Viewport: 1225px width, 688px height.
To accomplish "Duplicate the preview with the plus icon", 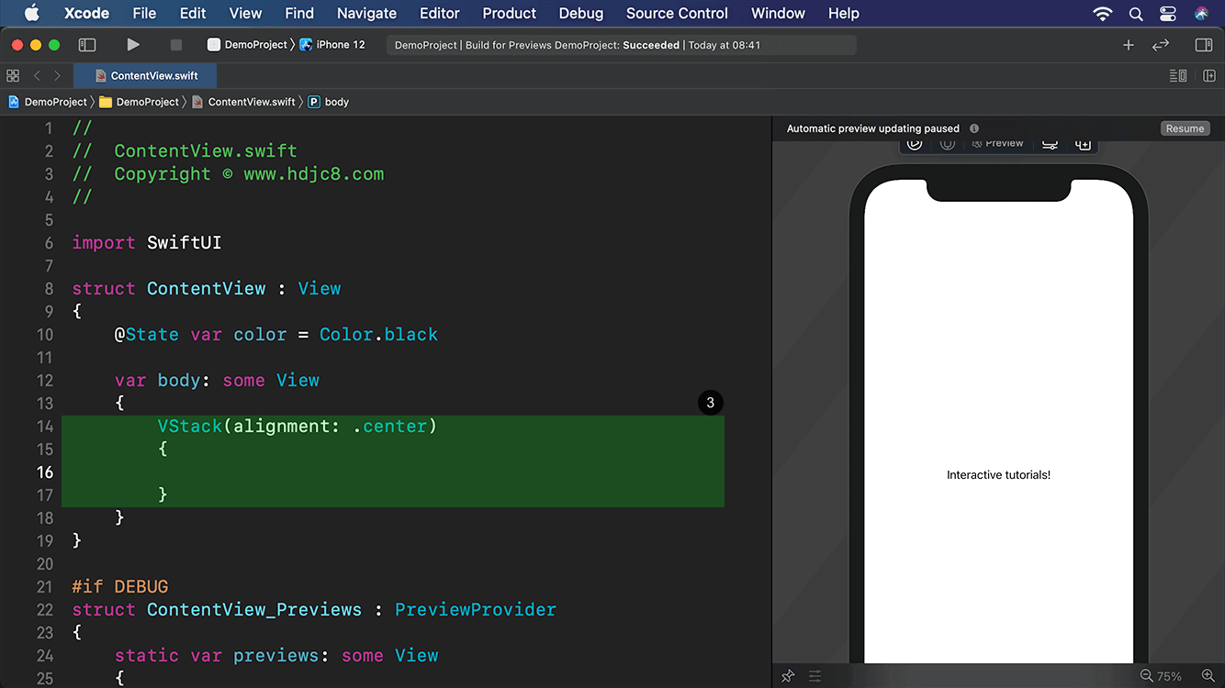I will pyautogui.click(x=1083, y=144).
